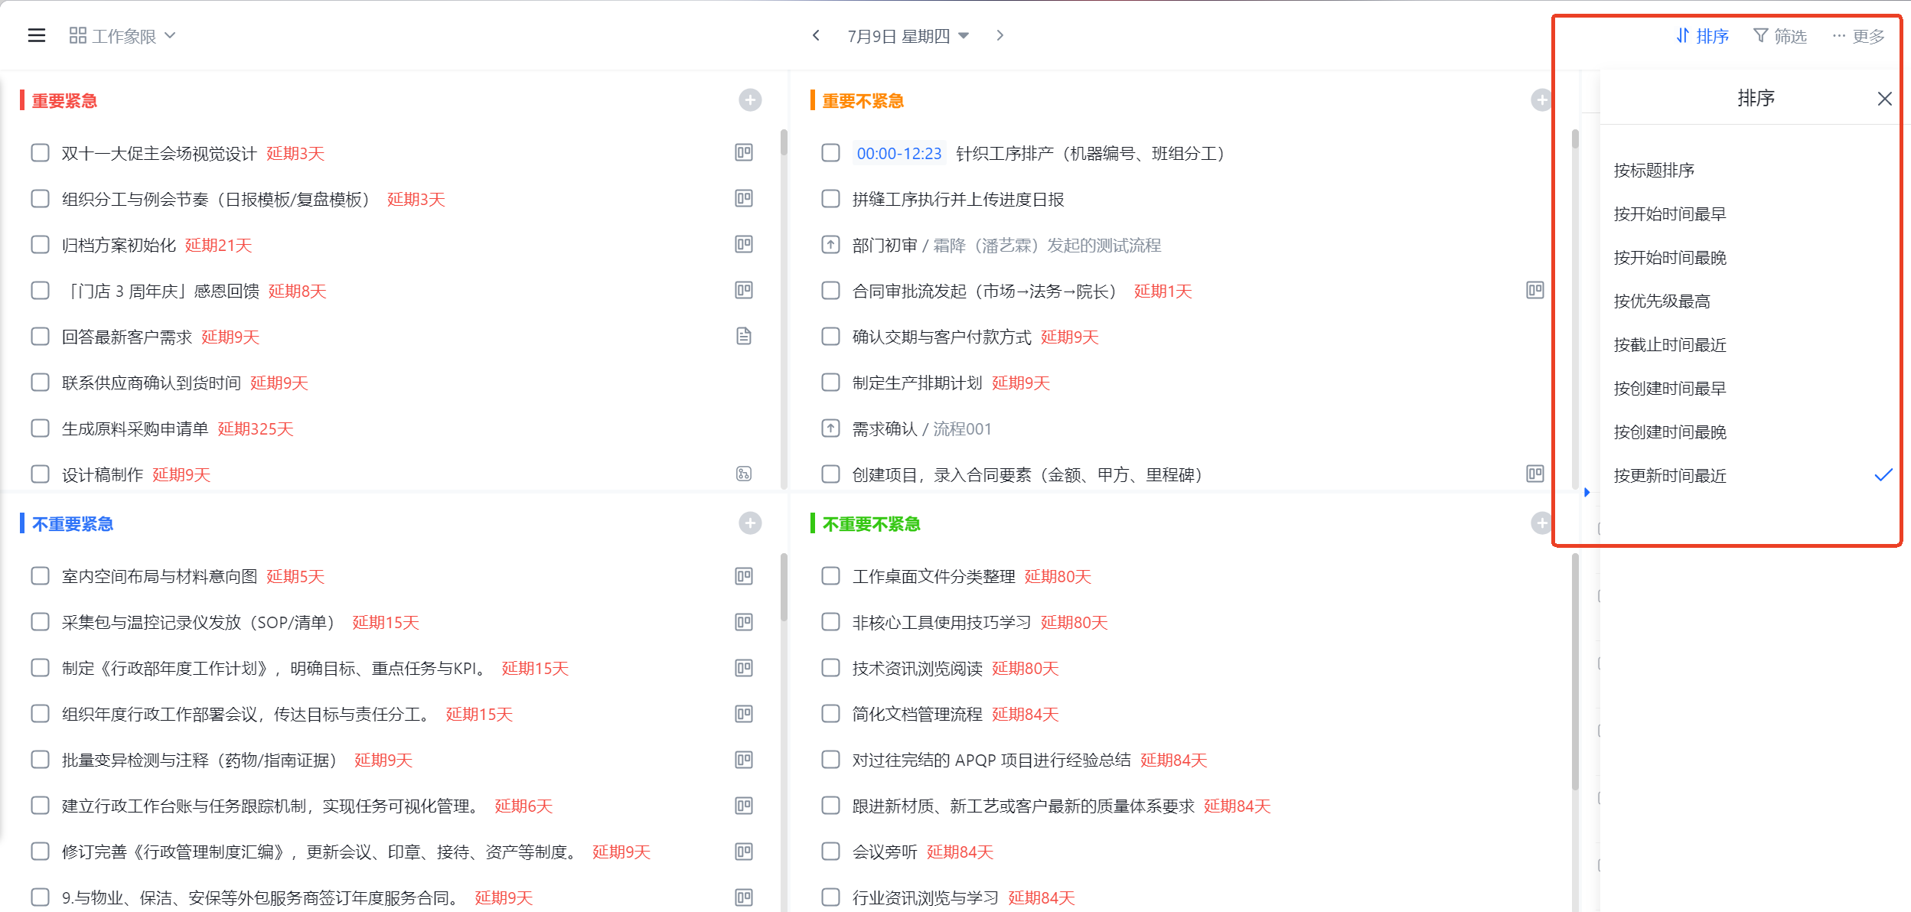The height and width of the screenshot is (912, 1911).
Task: Open source icon for 设计稿制作 task
Action: [744, 474]
